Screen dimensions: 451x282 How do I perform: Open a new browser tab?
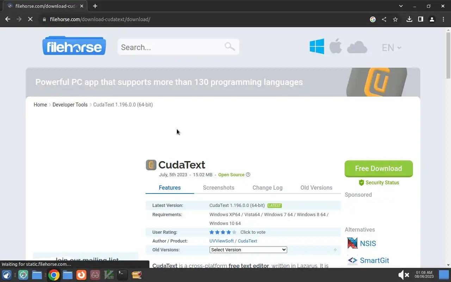tap(95, 6)
